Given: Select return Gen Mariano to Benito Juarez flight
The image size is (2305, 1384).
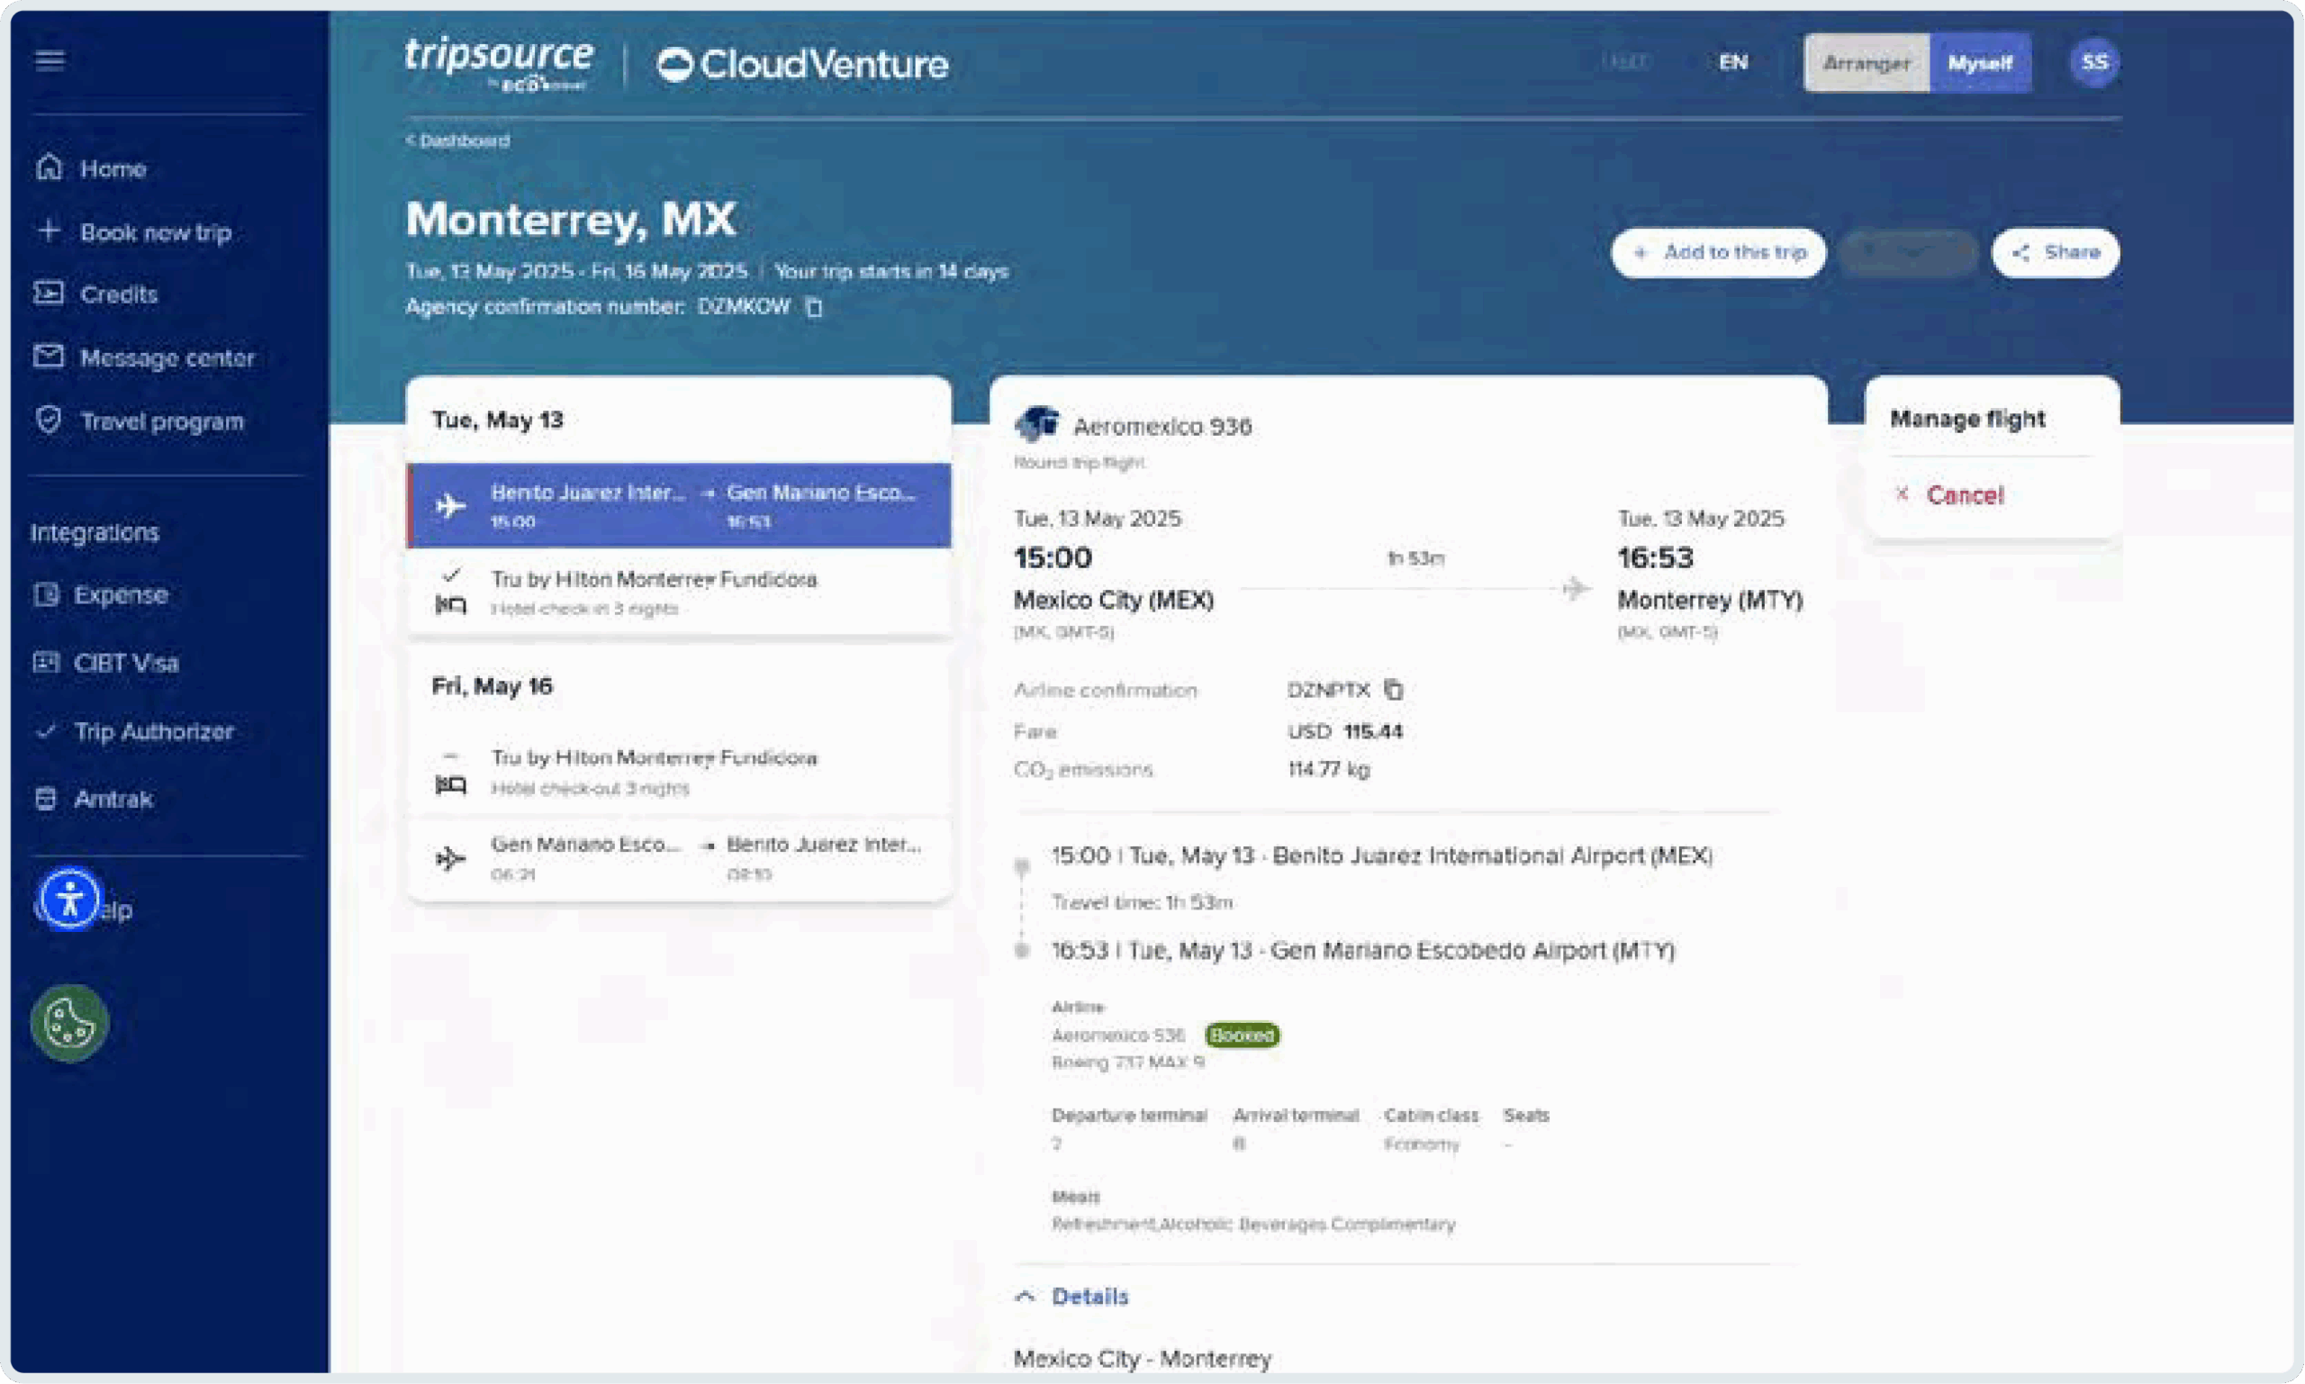Looking at the screenshot, I should 679,857.
